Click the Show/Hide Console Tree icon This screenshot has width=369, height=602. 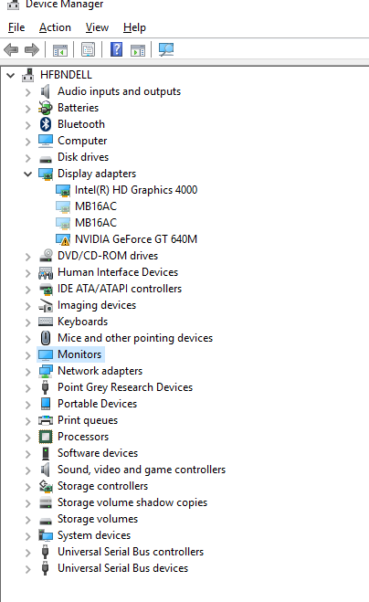coord(60,50)
